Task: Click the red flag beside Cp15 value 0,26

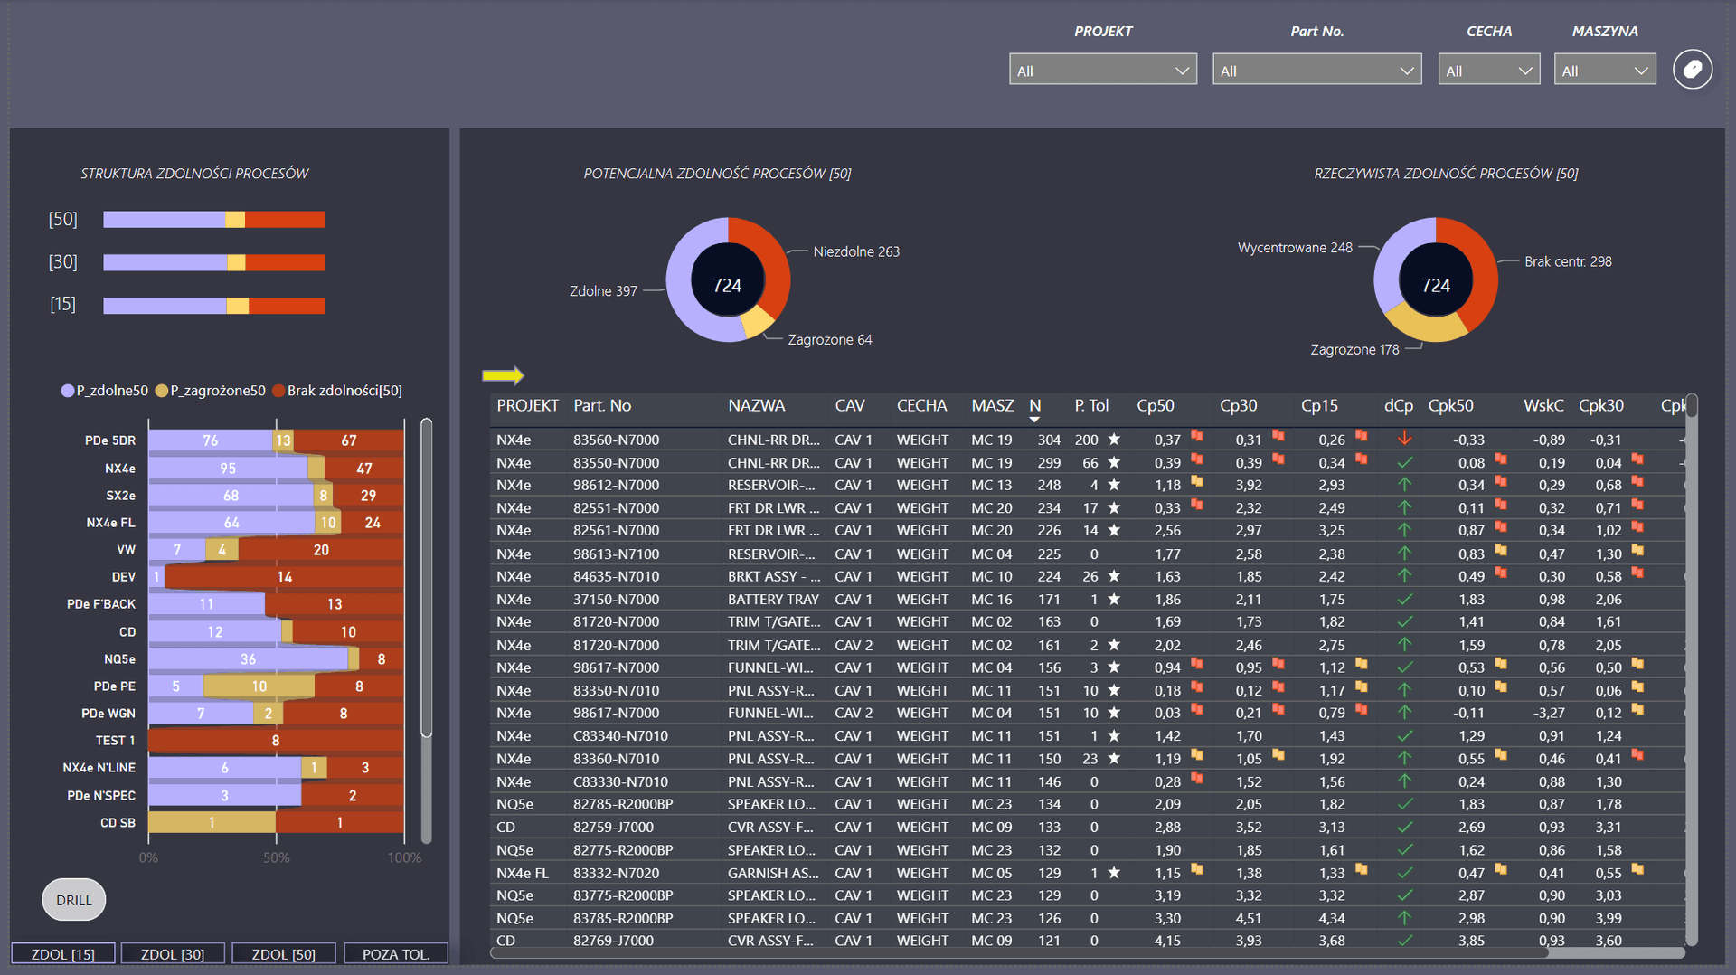Action: point(1361,436)
